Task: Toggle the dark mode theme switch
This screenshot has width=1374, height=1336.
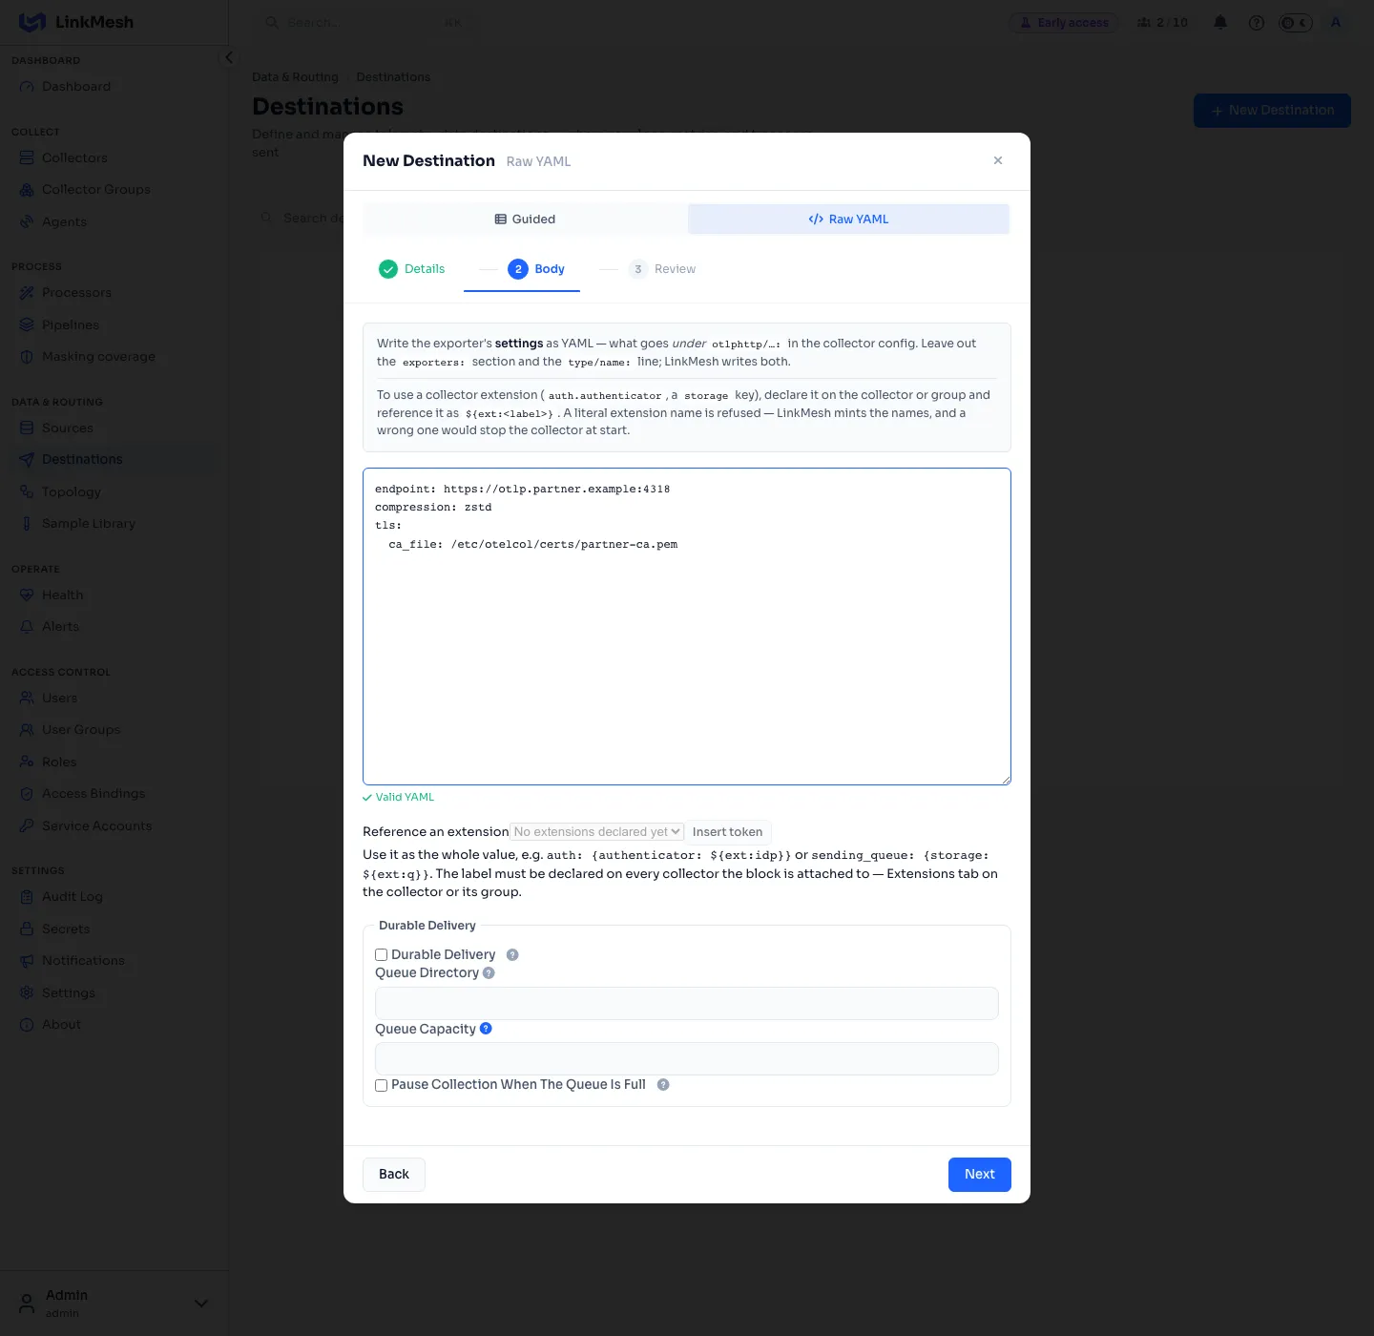Action: pos(1296,22)
